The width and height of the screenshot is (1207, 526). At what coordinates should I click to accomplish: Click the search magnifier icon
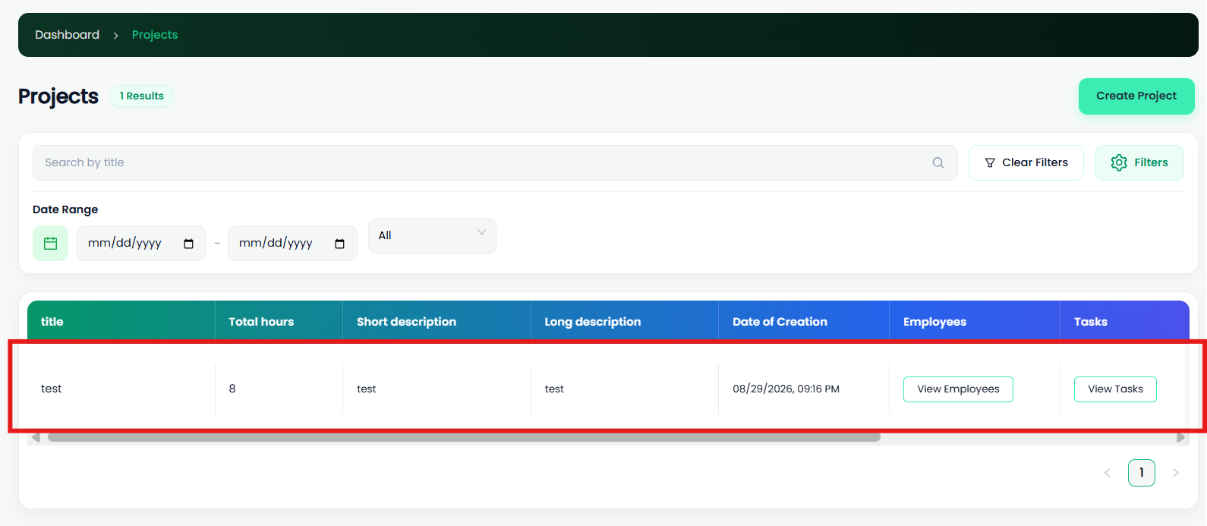[x=938, y=162]
